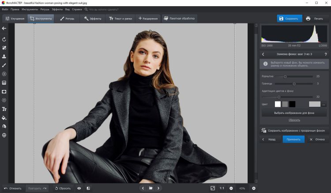Click the Применить button
The height and width of the screenshot is (193, 331).
click(293, 139)
